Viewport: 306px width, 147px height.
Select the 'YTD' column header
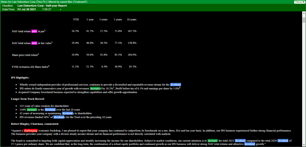click(x=76, y=20)
